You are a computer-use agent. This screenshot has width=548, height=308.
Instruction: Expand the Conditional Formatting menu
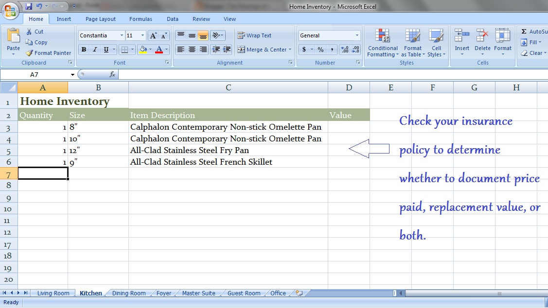[383, 43]
